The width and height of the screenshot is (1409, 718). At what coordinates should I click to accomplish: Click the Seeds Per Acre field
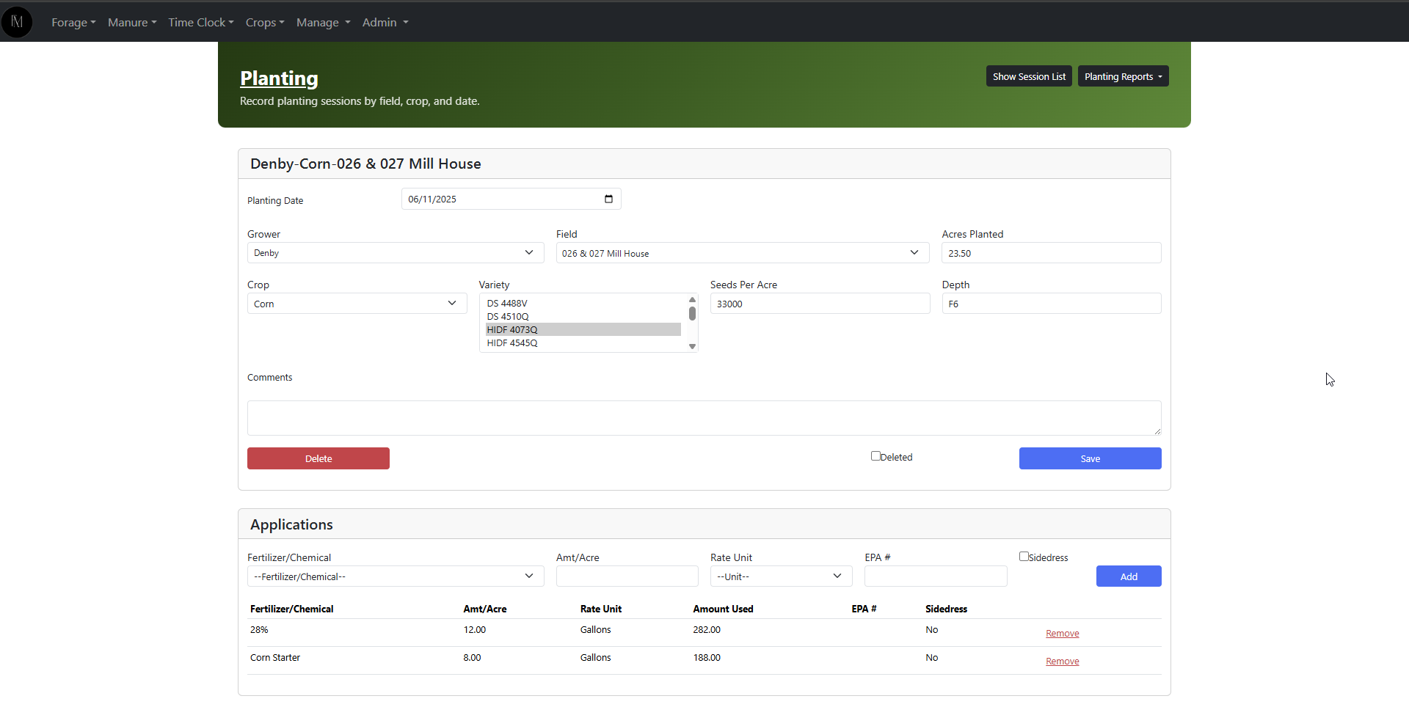[820, 304]
